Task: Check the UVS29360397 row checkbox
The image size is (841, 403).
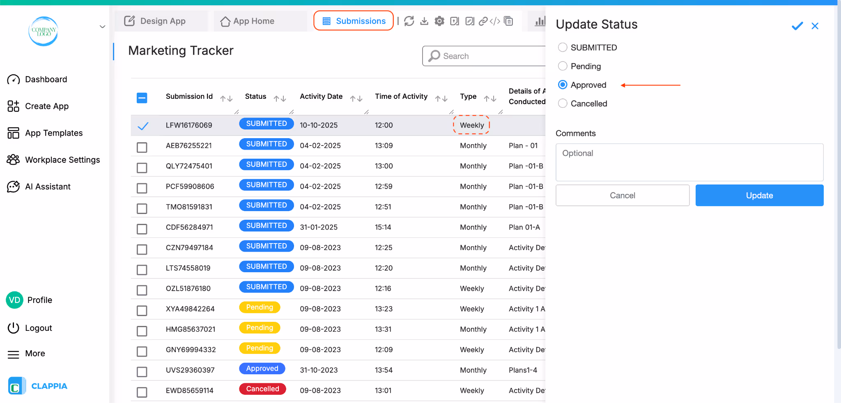Action: click(x=142, y=372)
